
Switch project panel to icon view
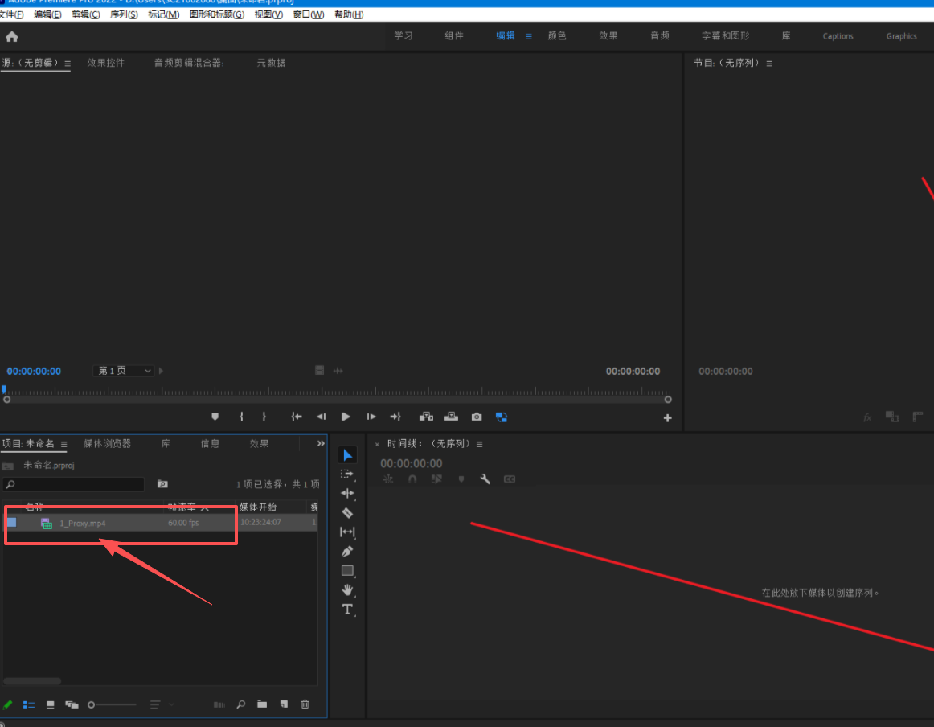(x=51, y=704)
